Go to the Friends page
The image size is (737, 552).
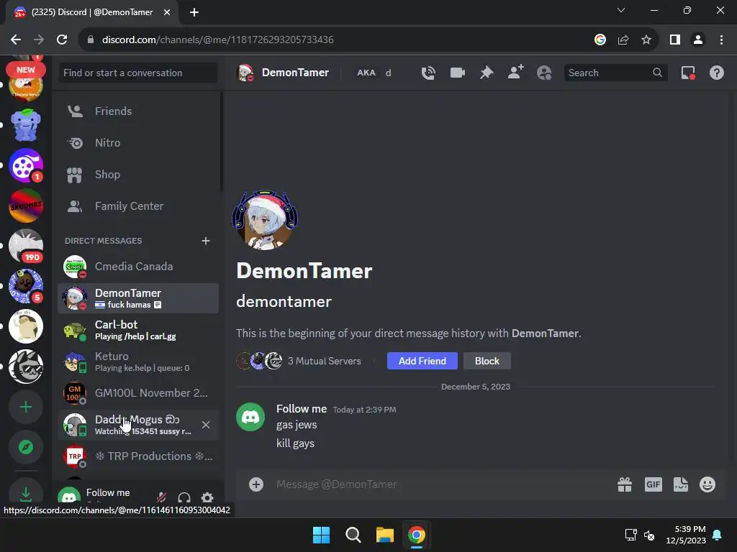[138, 111]
